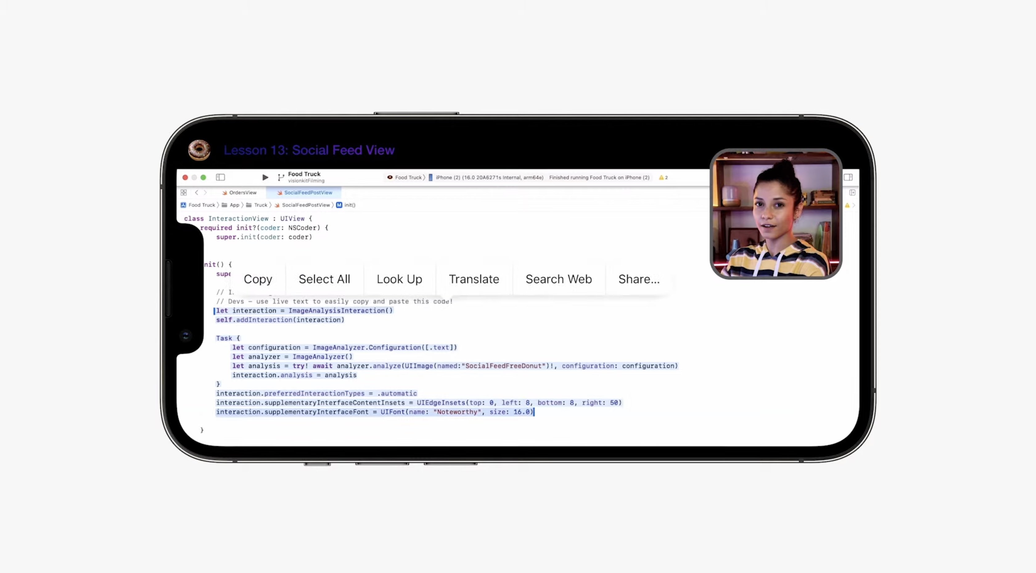The width and height of the screenshot is (1036, 573).
Task: Run the Food Truck scheme with the play button
Action: (265, 177)
